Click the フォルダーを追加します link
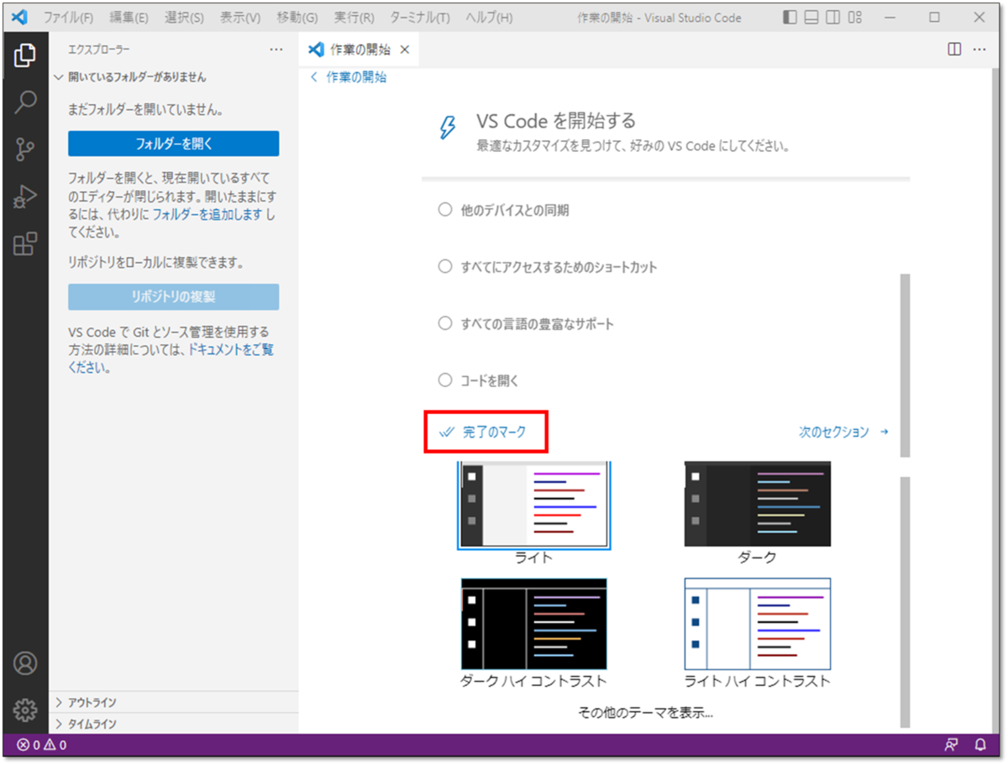Screen dimensions: 1008x765 tap(207, 214)
